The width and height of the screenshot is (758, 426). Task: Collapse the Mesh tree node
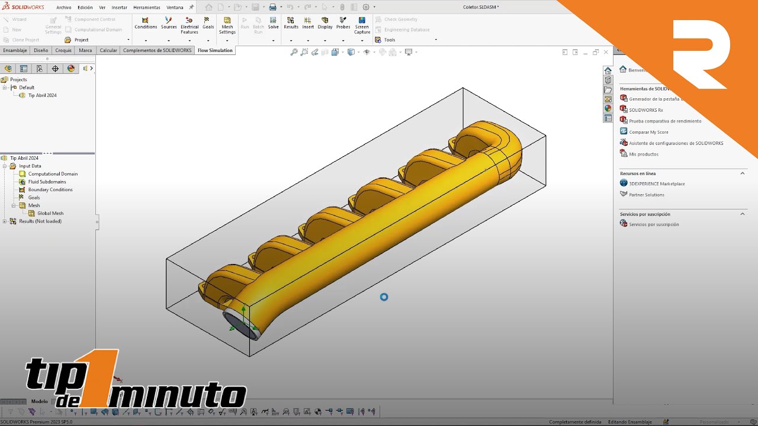(14, 205)
